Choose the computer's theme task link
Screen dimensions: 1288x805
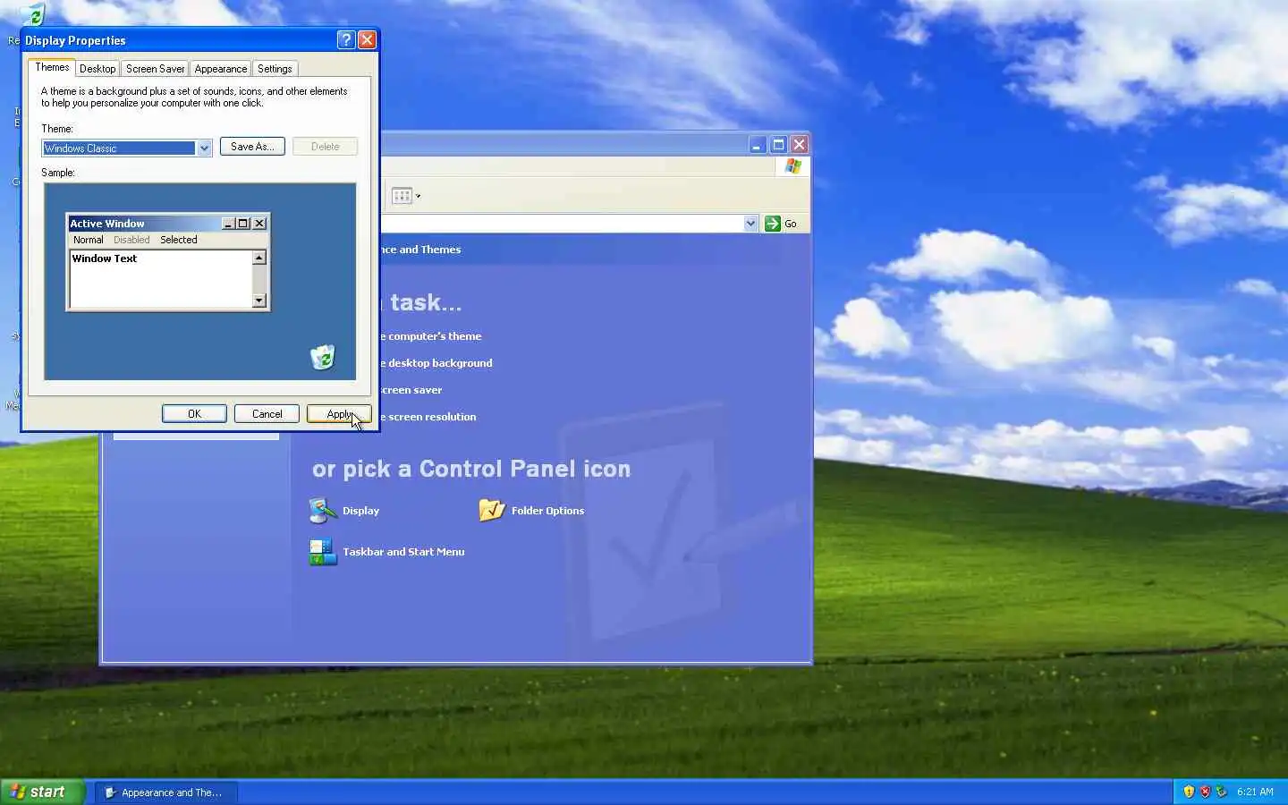pos(430,336)
